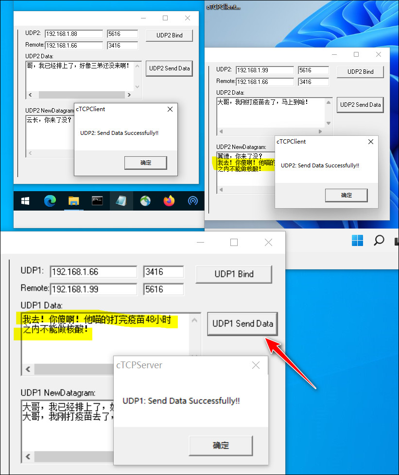
Task: Select the UDP1 port field containing 3416
Action: pos(163,271)
